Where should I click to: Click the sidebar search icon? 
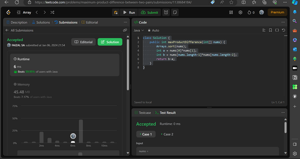click(295, 21)
